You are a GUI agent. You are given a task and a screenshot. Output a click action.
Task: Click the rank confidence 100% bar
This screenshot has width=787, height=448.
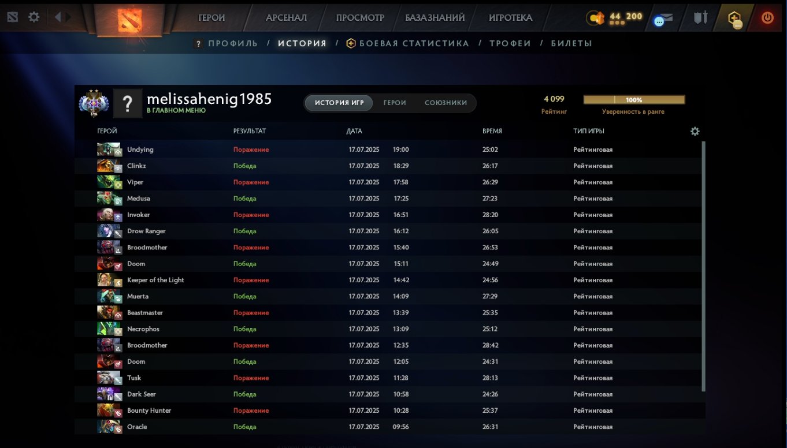click(634, 100)
